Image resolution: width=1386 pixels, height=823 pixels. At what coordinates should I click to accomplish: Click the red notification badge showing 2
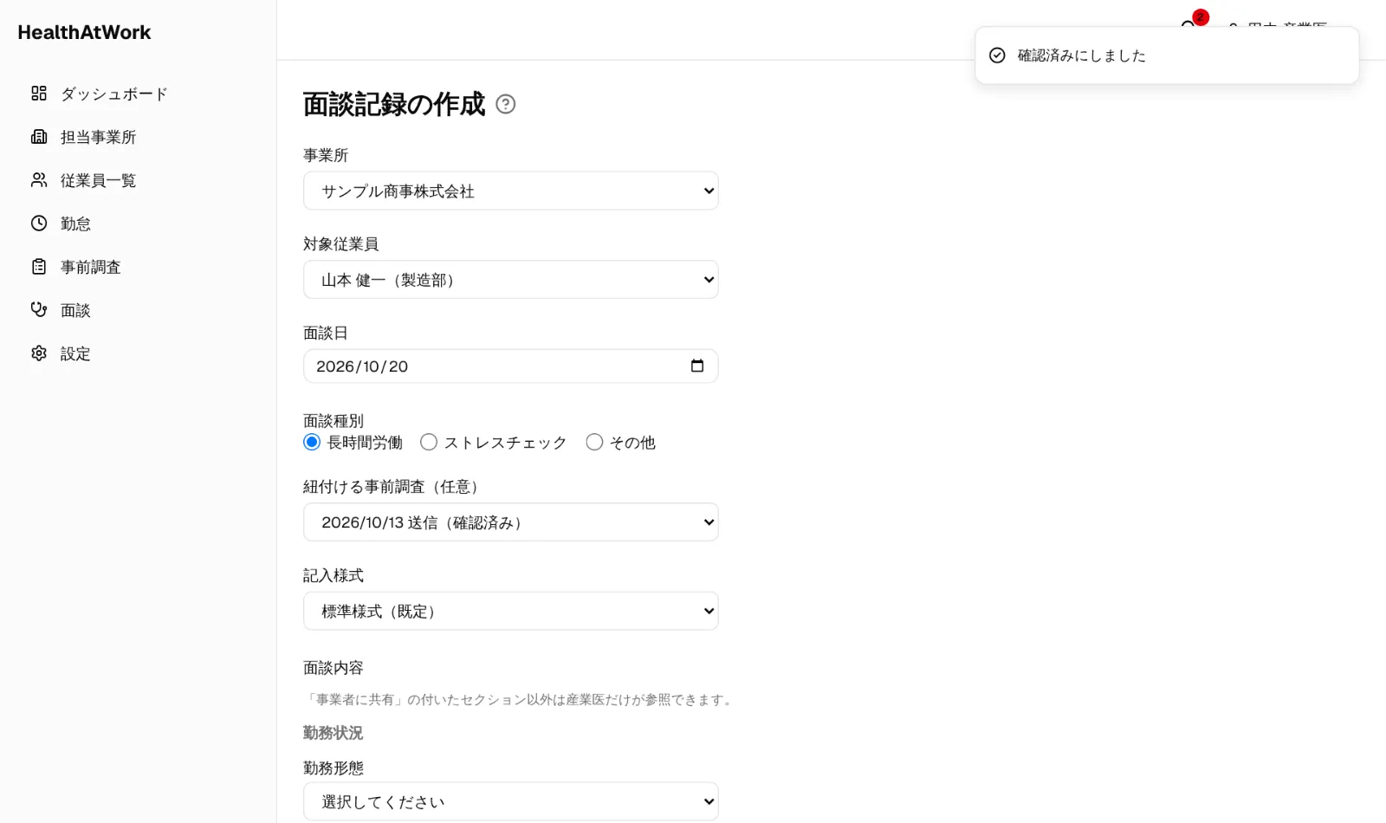(1201, 17)
